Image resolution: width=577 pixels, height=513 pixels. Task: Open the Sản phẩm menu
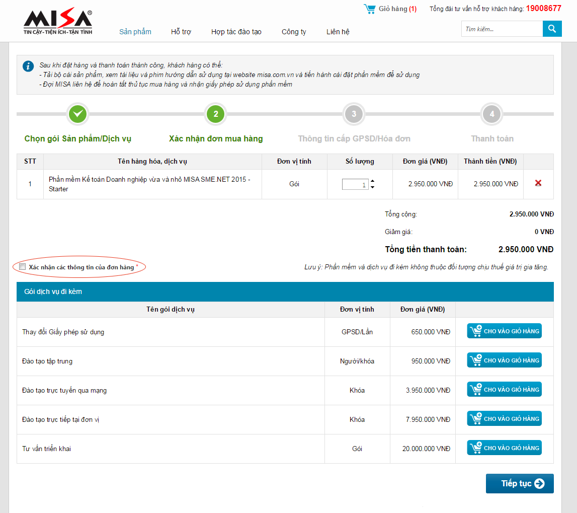pyautogui.click(x=135, y=32)
